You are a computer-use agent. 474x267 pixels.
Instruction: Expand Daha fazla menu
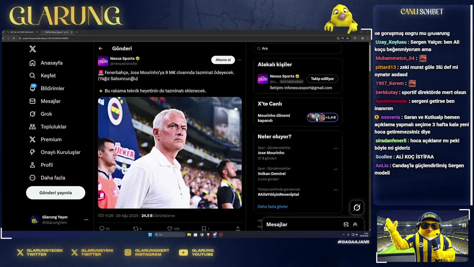47,178
